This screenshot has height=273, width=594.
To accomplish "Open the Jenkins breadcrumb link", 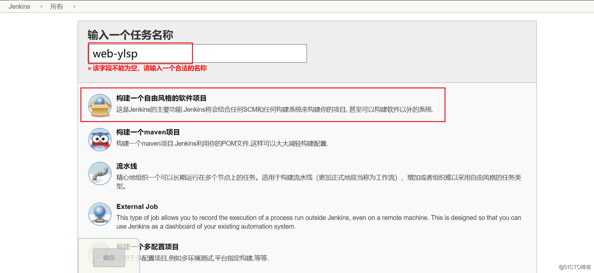I will coord(19,6).
